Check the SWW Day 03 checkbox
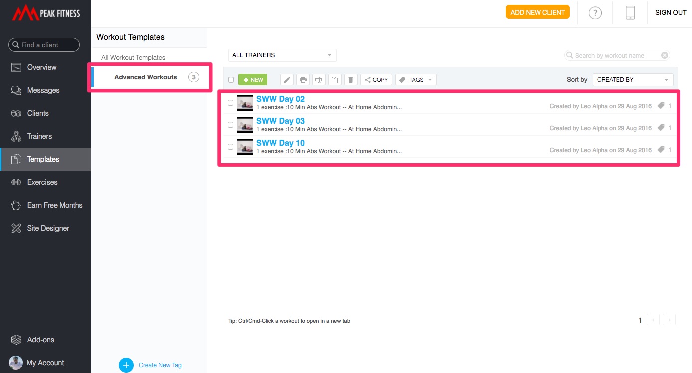 coord(231,125)
